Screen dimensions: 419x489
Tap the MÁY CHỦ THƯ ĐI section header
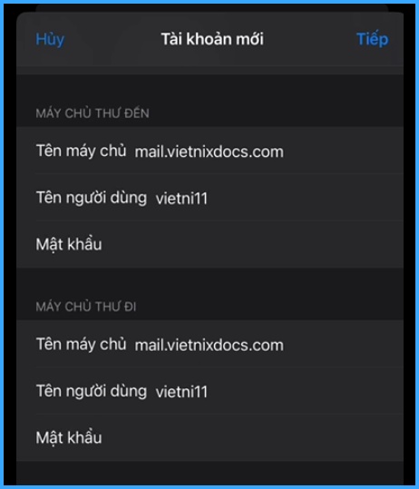coord(86,307)
